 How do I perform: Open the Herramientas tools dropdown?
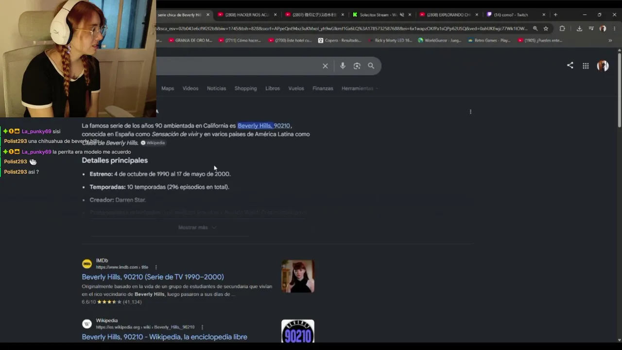tap(360, 88)
